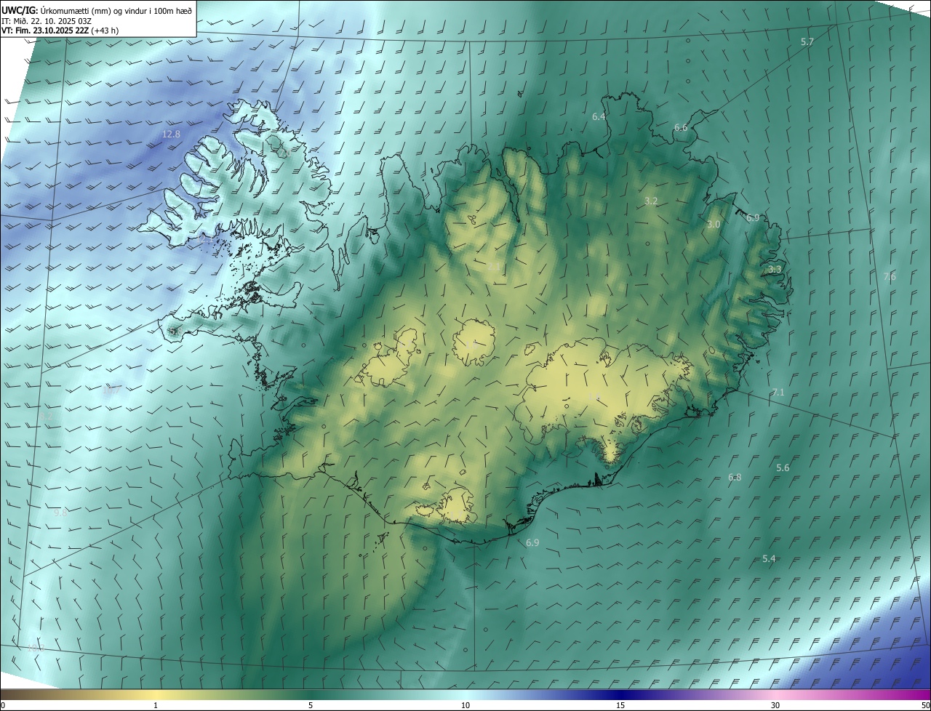Click the 9.8 value on the map
The image size is (931, 711).
click(60, 513)
